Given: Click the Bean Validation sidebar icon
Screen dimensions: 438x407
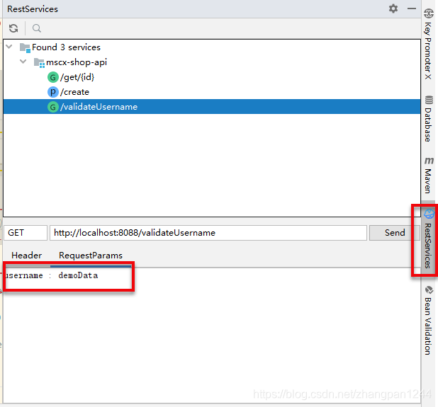Looking at the screenshot, I should pyautogui.click(x=429, y=290).
